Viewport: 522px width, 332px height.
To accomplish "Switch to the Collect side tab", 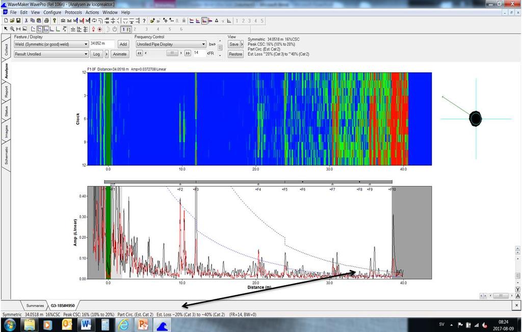I will (6, 49).
